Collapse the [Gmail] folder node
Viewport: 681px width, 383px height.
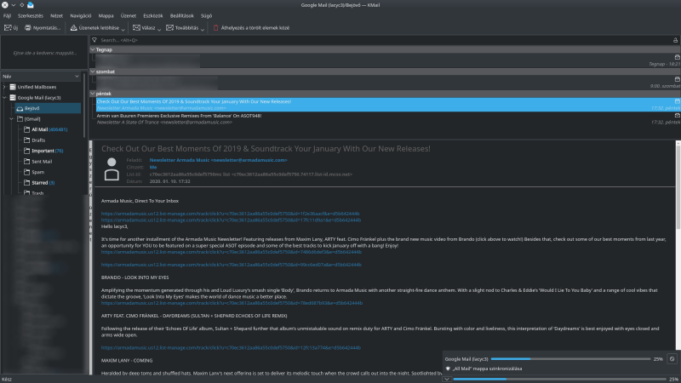tap(12, 119)
